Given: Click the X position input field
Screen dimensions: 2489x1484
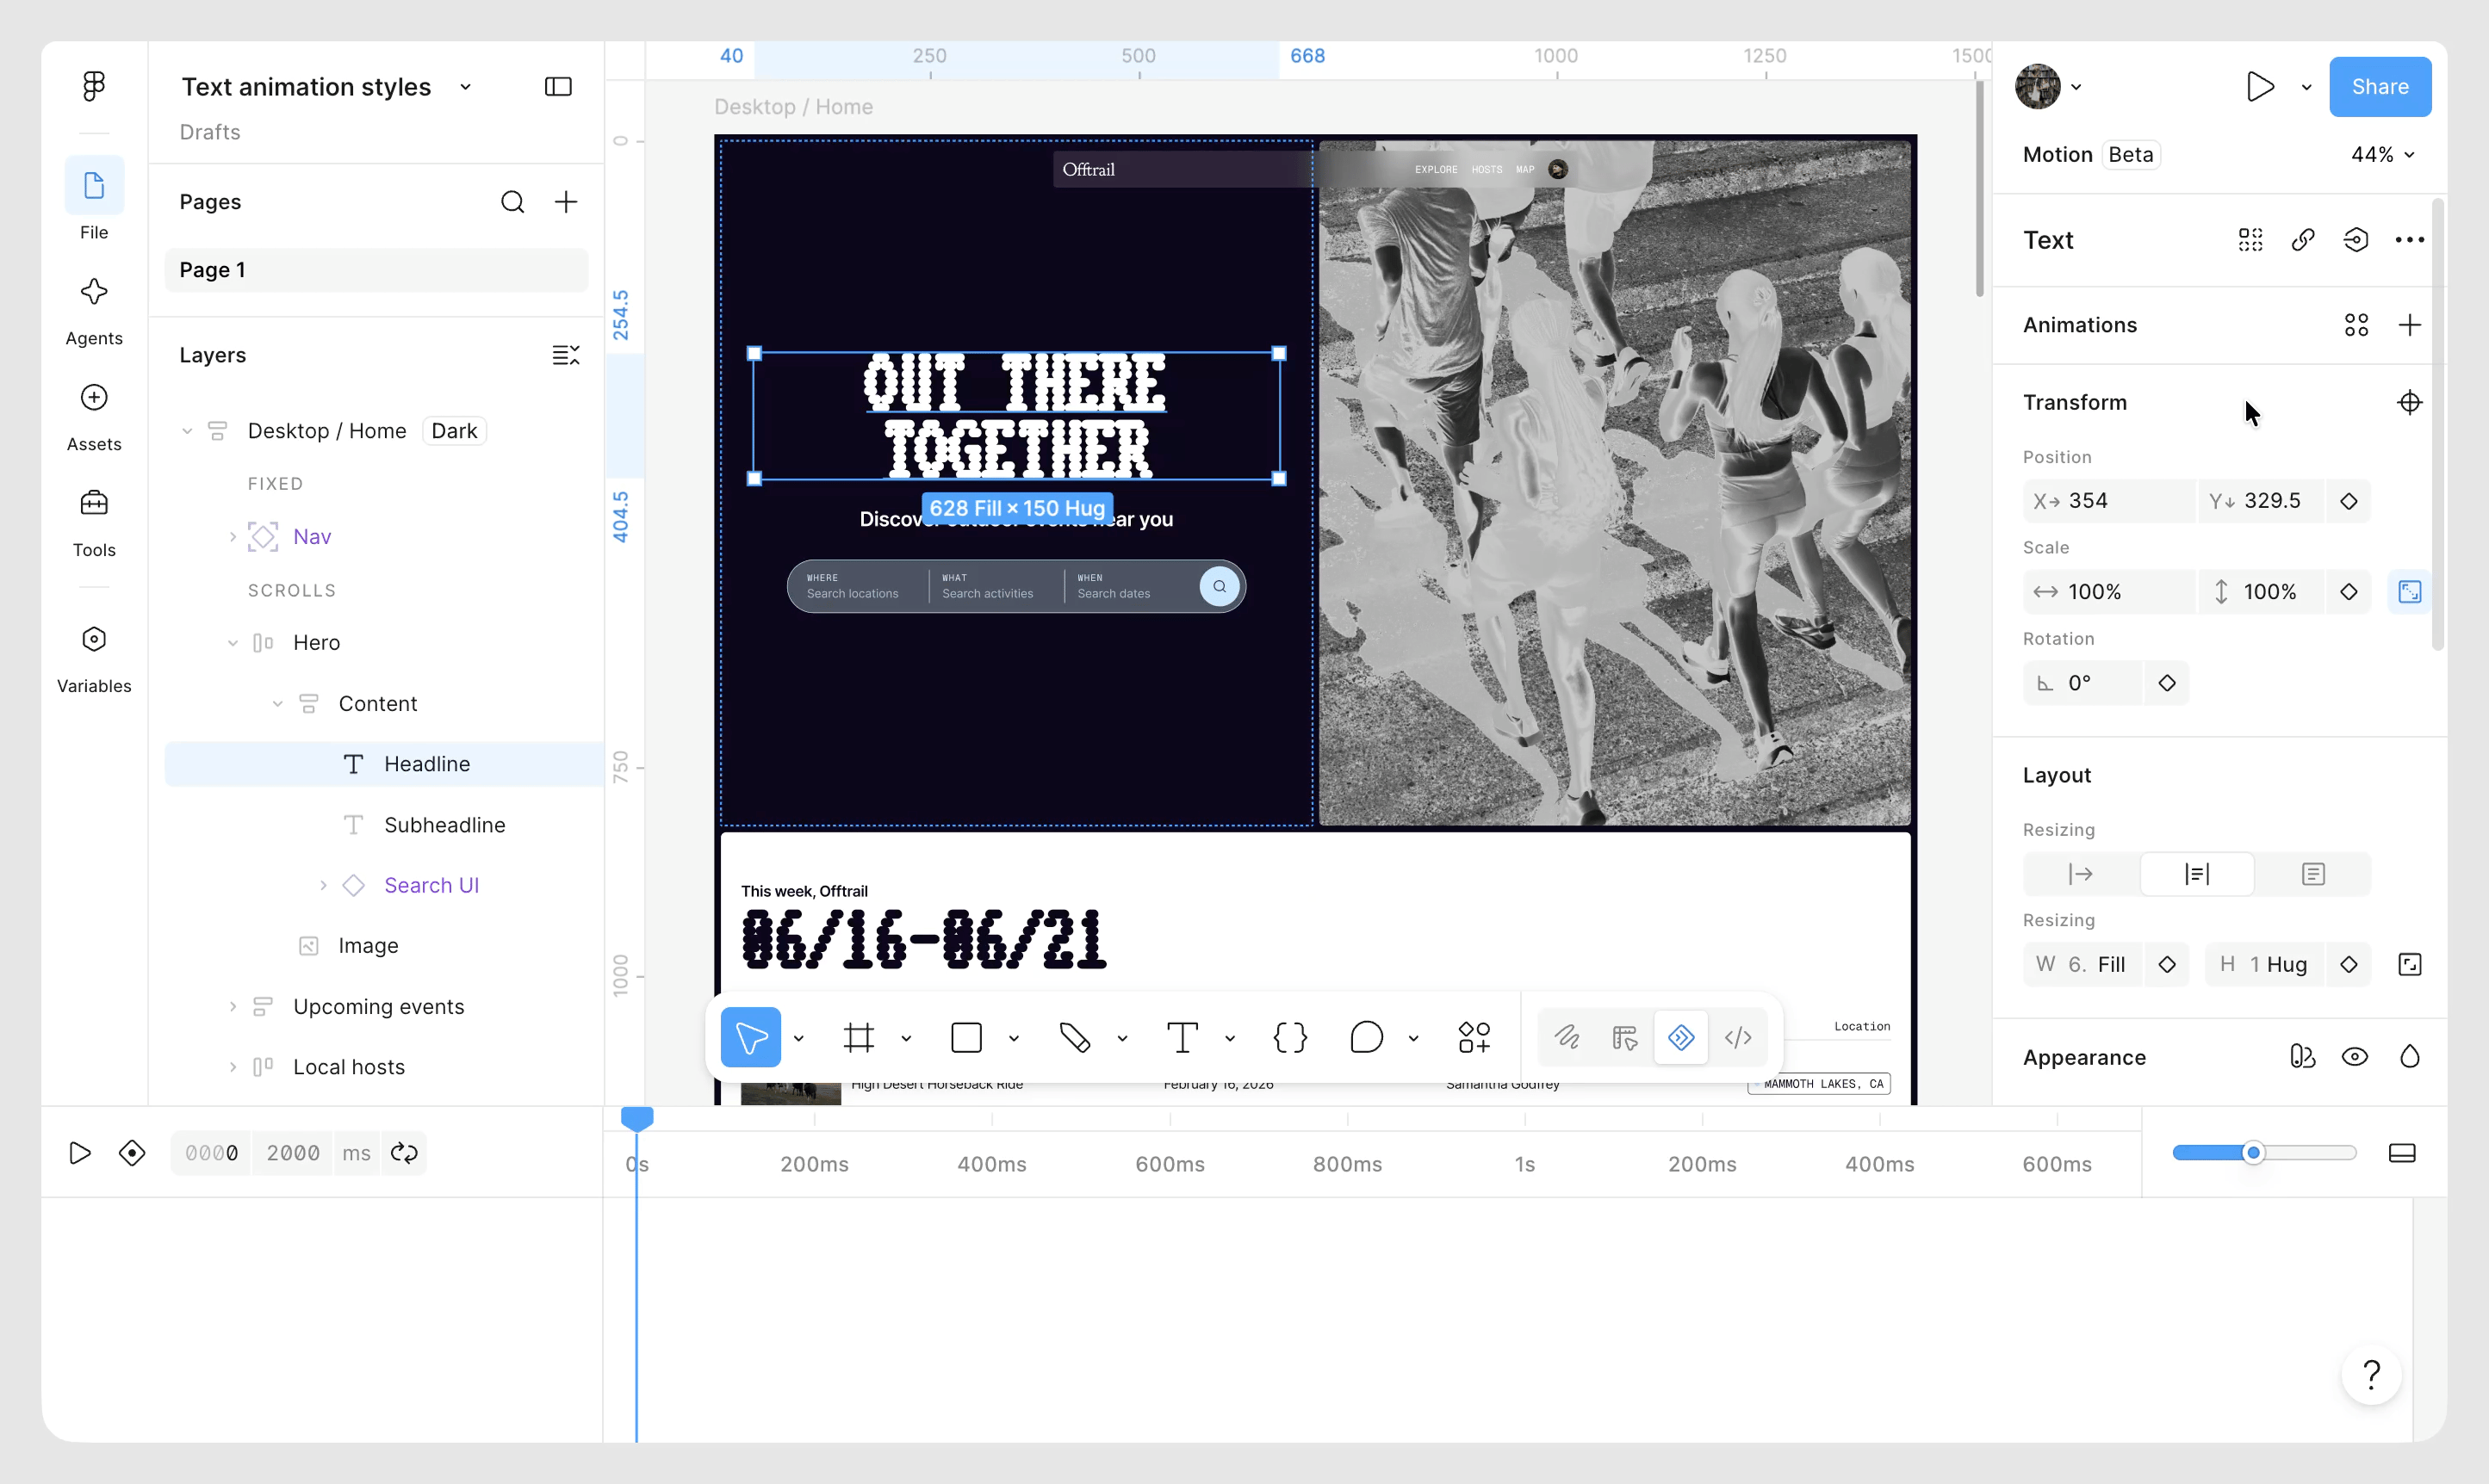Looking at the screenshot, I should (2109, 501).
